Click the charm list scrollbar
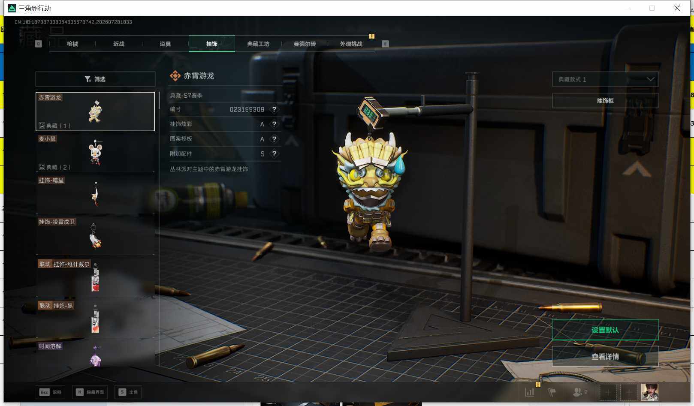This screenshot has height=406, width=694. (159, 100)
